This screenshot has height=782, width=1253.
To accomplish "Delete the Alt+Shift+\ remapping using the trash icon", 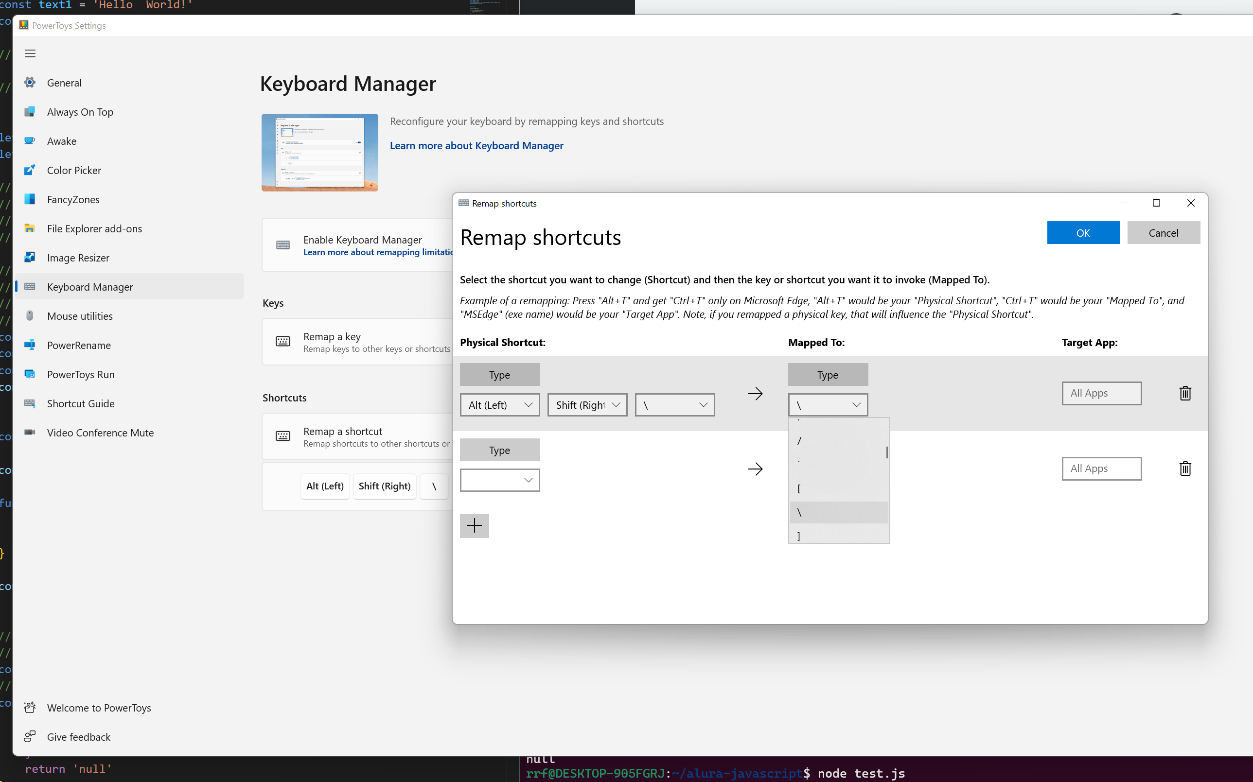I will click(x=1185, y=393).
